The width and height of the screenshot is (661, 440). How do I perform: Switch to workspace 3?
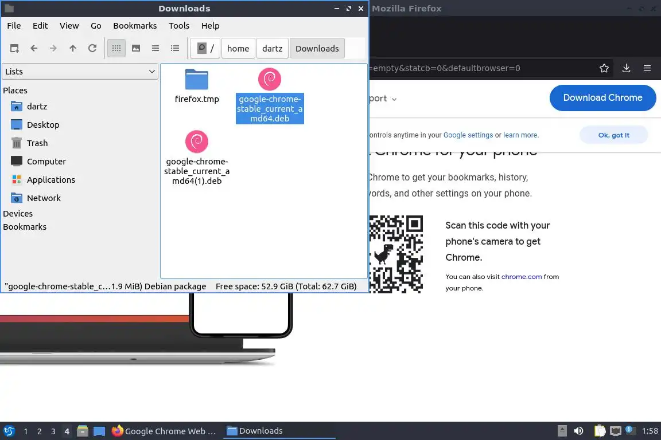tap(53, 431)
